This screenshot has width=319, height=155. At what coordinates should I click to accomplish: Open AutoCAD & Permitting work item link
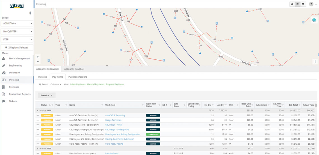tap(115, 115)
